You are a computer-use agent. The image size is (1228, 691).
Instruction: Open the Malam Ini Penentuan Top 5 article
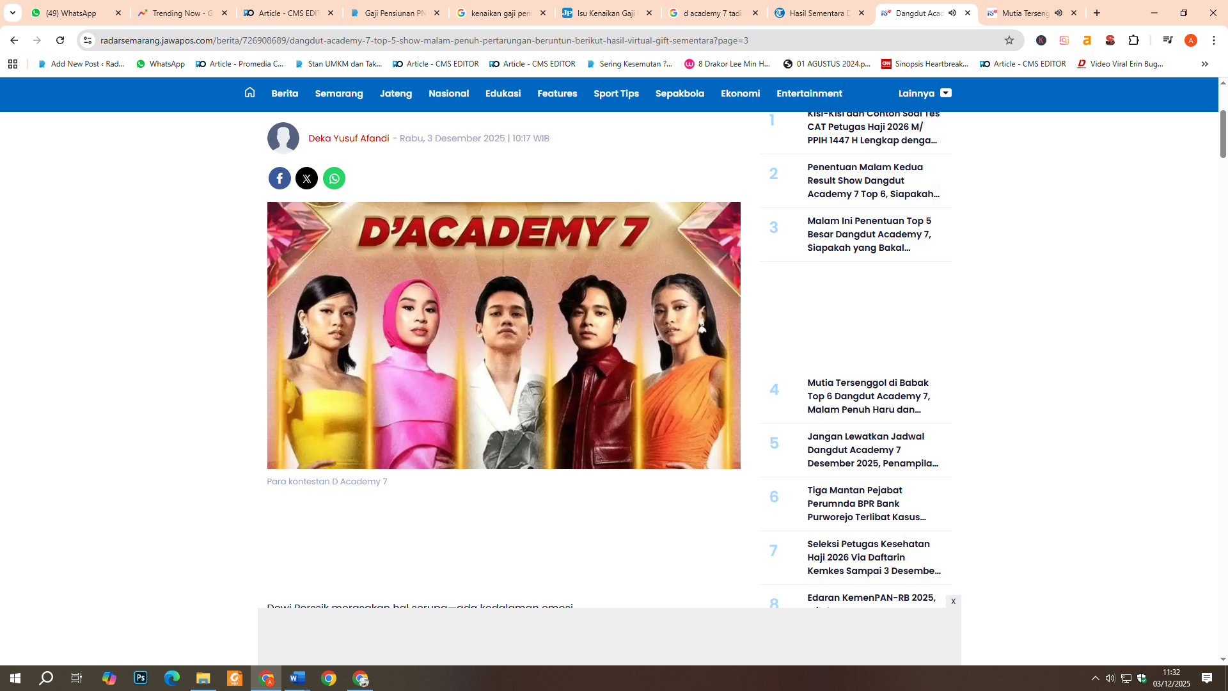click(869, 234)
